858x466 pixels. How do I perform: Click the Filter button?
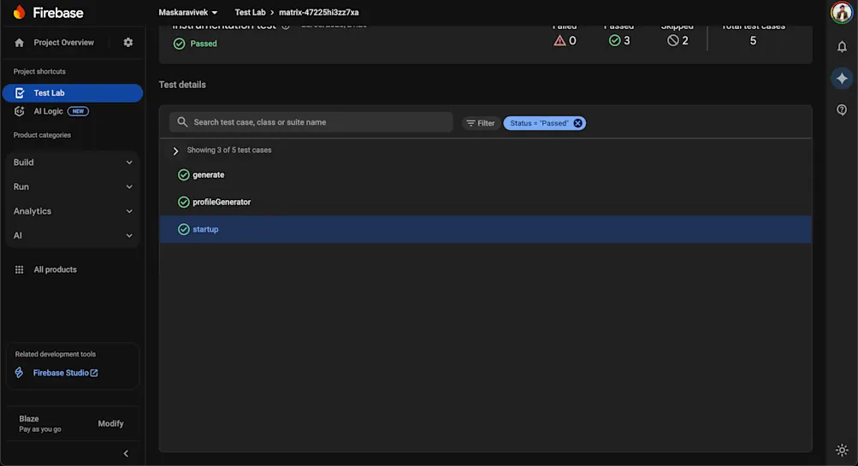point(481,123)
